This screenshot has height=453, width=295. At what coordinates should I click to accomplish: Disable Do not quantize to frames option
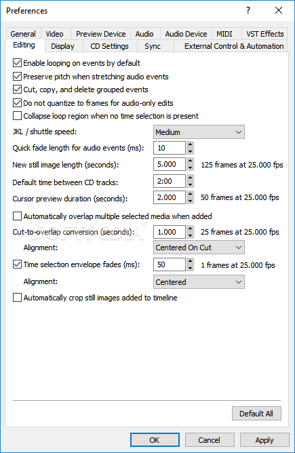click(x=18, y=103)
